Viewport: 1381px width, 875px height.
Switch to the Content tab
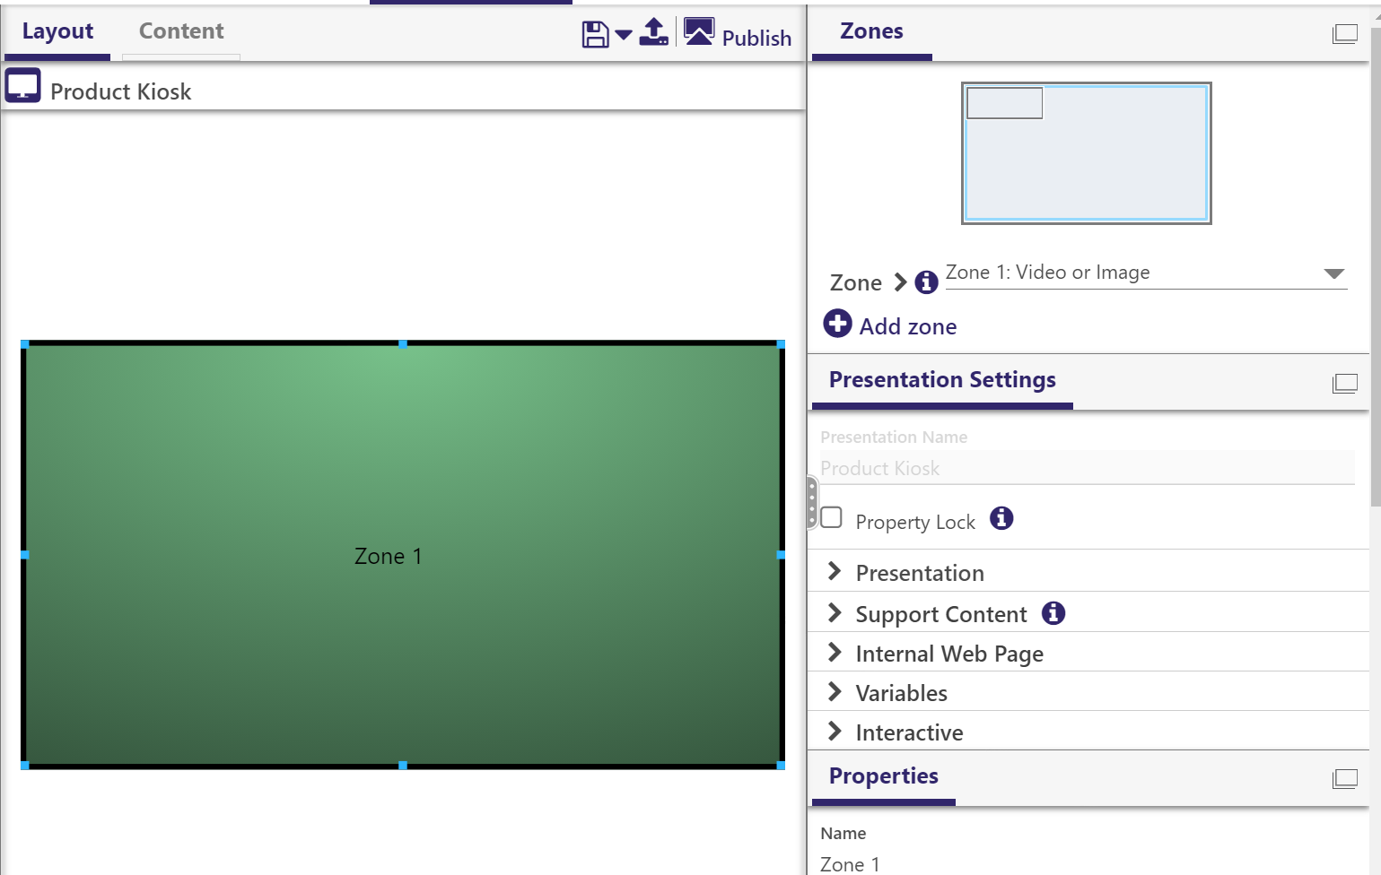pyautogui.click(x=181, y=31)
